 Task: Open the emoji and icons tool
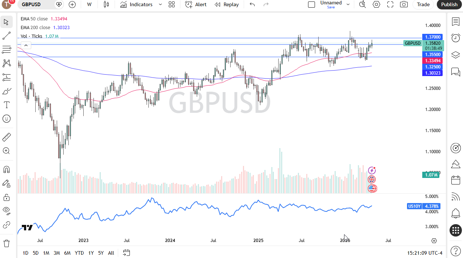[x=6, y=119]
